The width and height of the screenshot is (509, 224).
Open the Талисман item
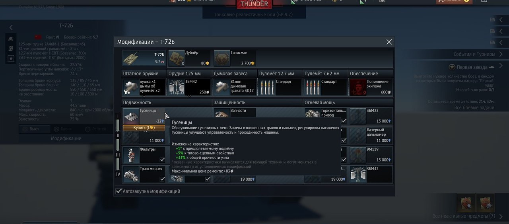(x=235, y=58)
